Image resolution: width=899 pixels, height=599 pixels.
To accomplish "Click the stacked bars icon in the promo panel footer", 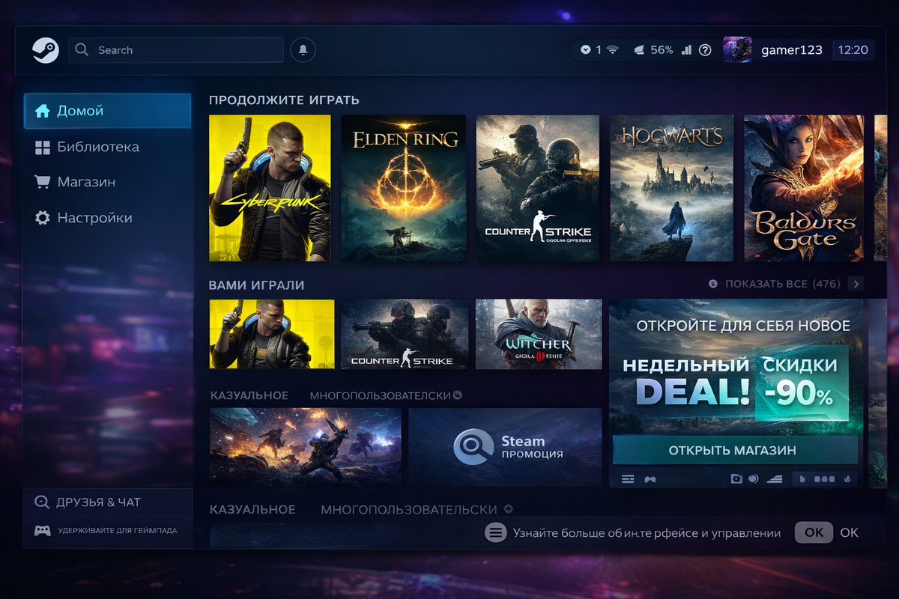I will click(x=774, y=478).
